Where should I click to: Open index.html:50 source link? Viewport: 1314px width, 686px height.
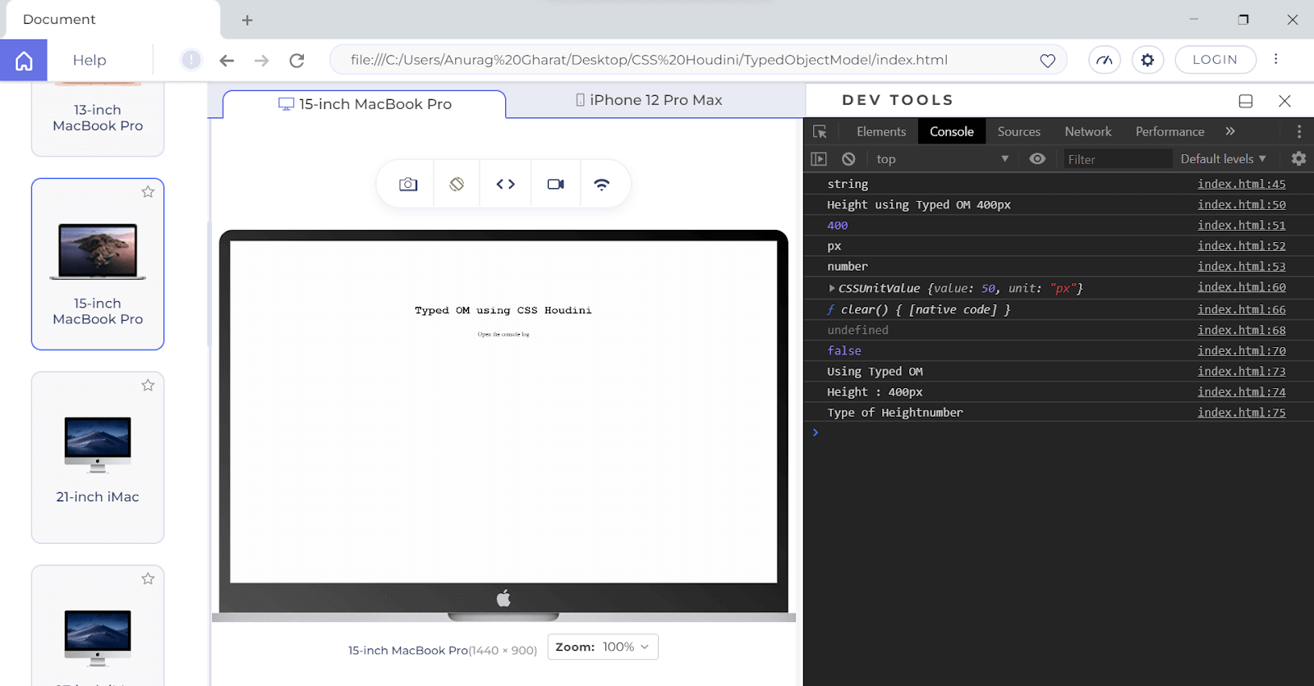tap(1241, 204)
